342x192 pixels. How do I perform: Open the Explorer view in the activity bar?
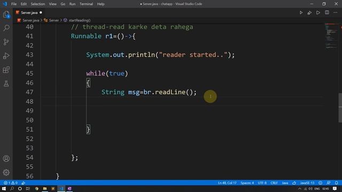(x=6, y=14)
